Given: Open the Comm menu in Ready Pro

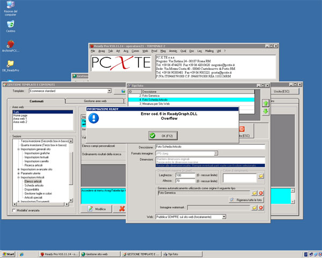Looking at the screenshot, I should [135, 51].
